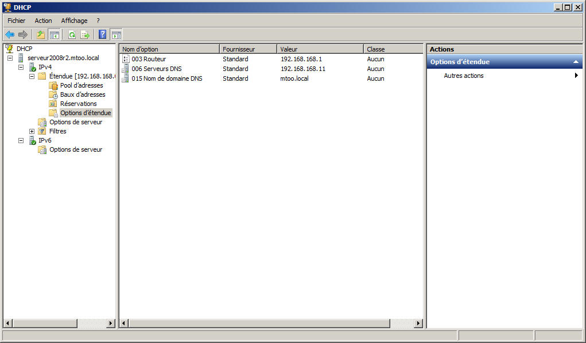Click the value 192.168.168.11
586x343 pixels.
tap(303, 69)
